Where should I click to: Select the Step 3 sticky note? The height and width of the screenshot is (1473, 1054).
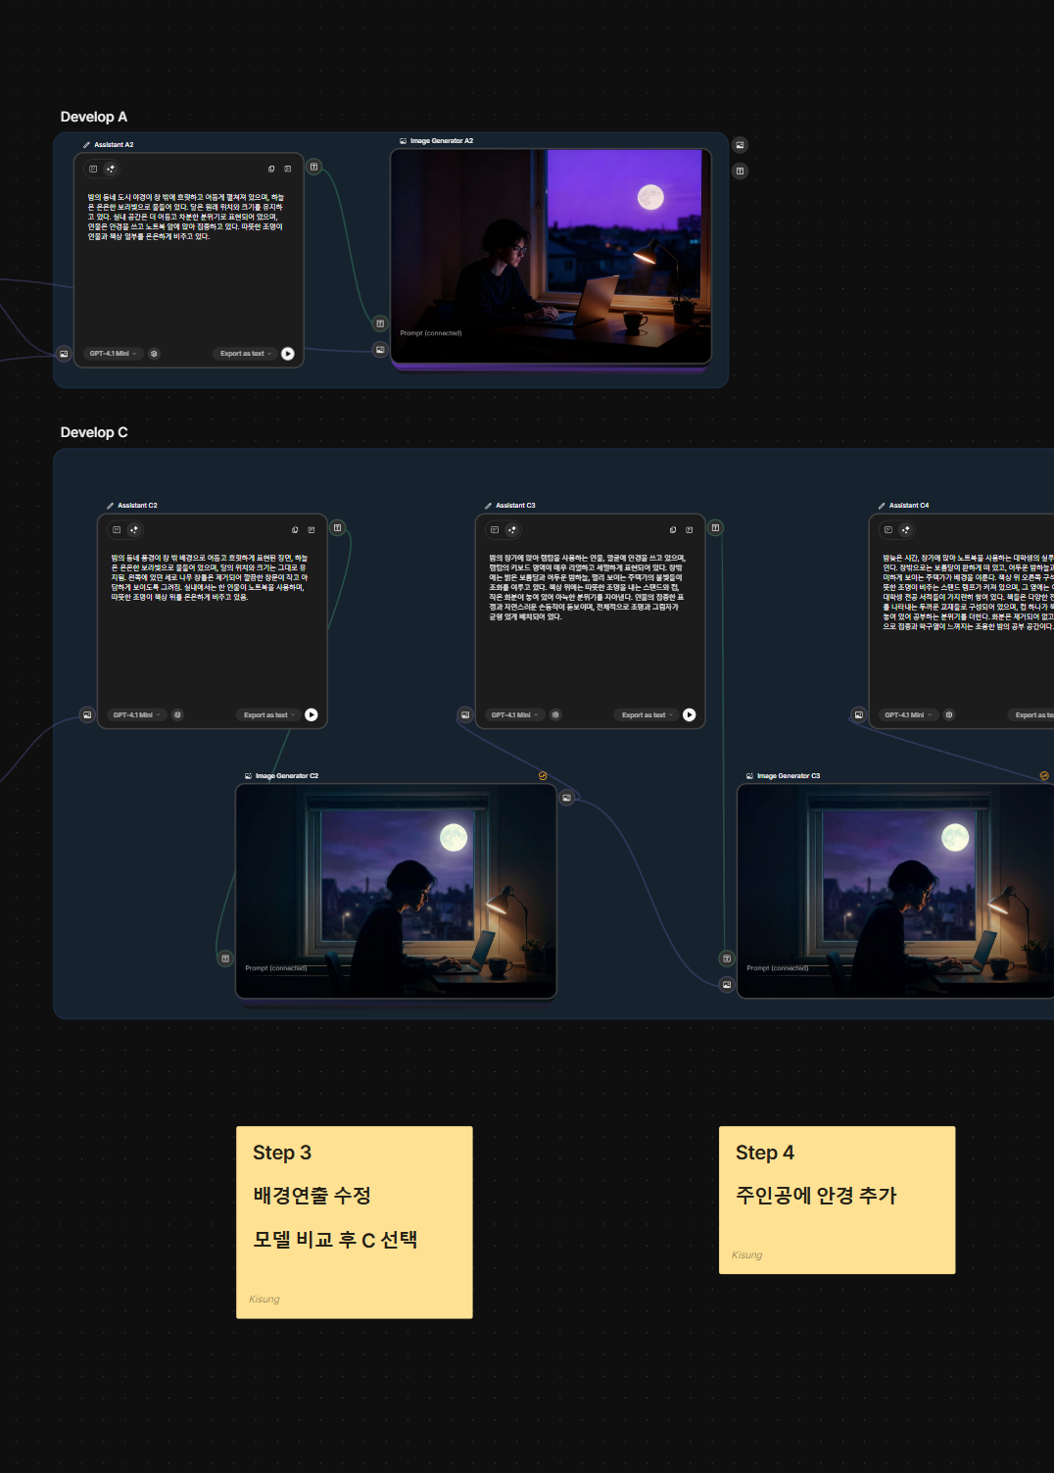[x=355, y=1222]
